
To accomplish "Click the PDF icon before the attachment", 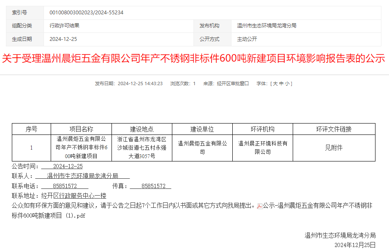I will [260, 206].
